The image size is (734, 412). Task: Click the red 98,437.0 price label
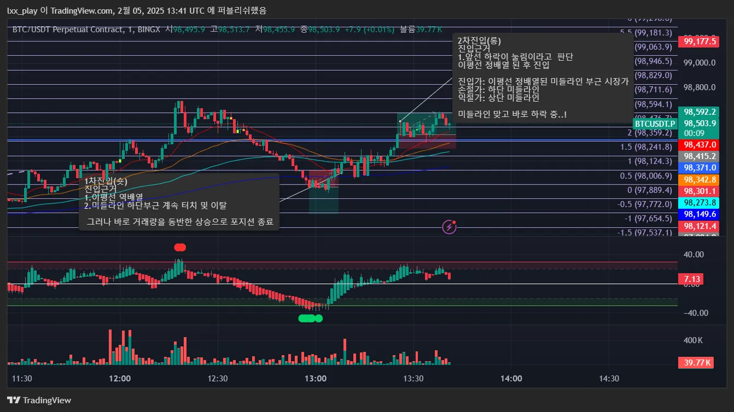point(700,145)
